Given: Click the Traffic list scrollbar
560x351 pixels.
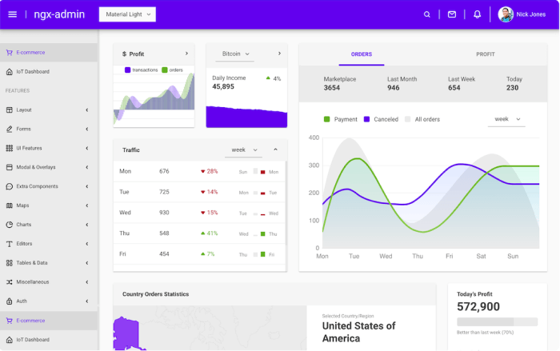Looking at the screenshot, I should (286, 204).
